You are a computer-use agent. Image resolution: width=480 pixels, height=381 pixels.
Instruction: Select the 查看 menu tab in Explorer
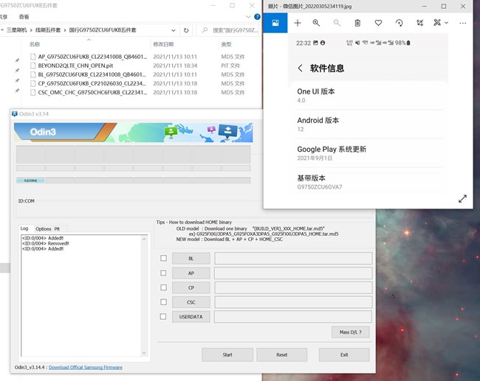24,17
